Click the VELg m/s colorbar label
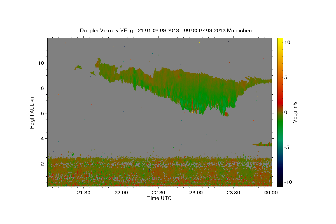 295,112
